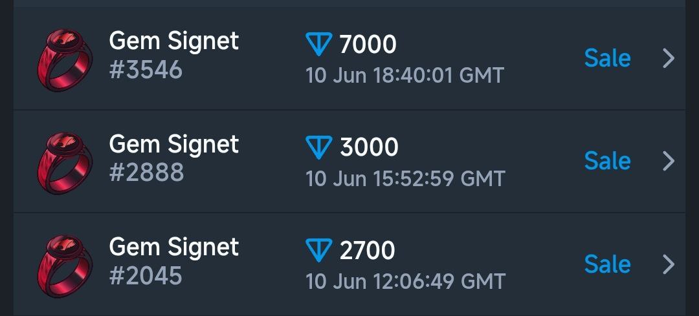Click the 10 Jun 15:52:59 GMT timestamp
This screenshot has height=316, width=699.
(405, 178)
